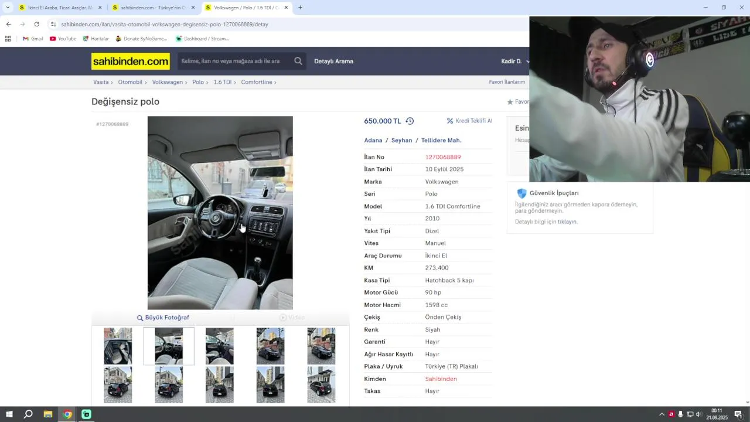
Task: Click the 273.400 KM value
Action: click(437, 268)
